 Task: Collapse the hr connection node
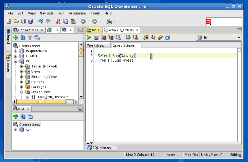tap(15, 61)
